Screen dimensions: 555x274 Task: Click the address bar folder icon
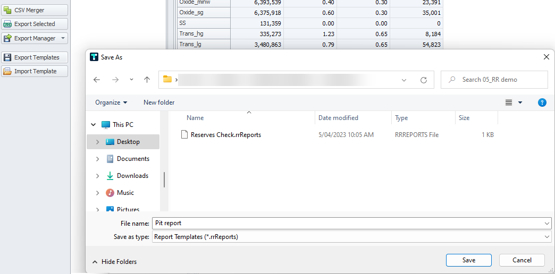point(167,80)
